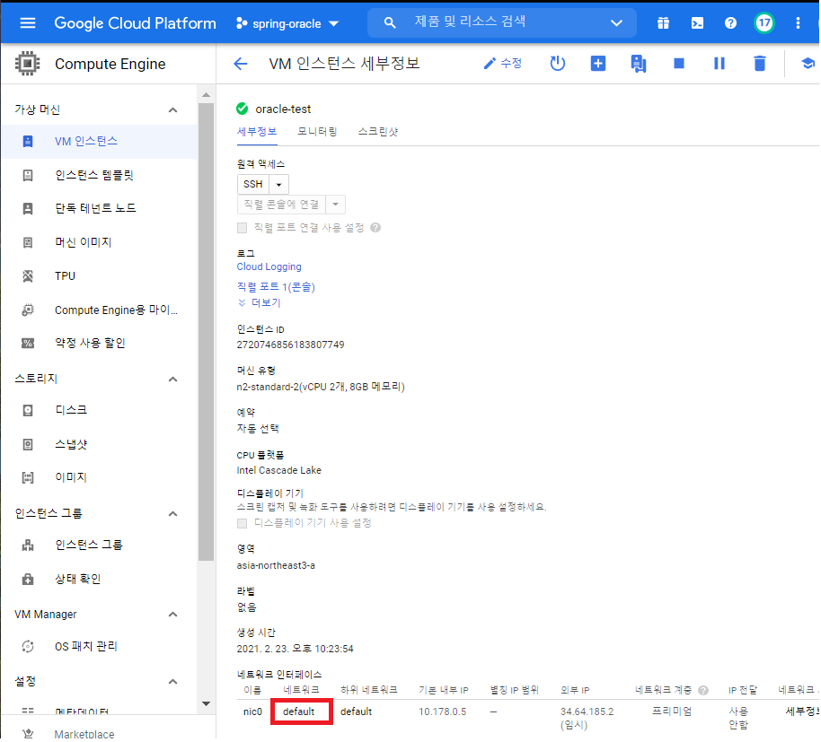Click the default network link for nic0
Image resolution: width=821 pixels, height=742 pixels.
[299, 711]
